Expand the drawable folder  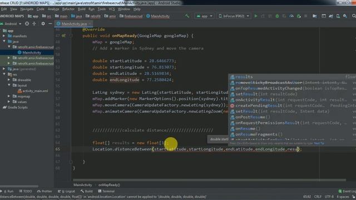pos(9,80)
